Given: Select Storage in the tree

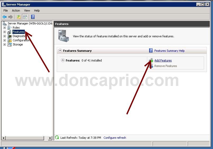Looking at the screenshot, I should click(x=18, y=44).
